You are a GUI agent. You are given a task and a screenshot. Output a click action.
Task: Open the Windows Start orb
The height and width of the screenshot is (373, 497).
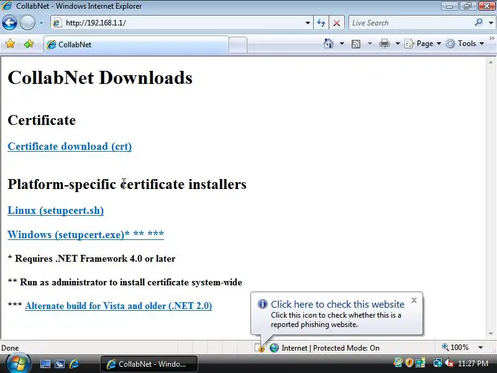click(19, 364)
